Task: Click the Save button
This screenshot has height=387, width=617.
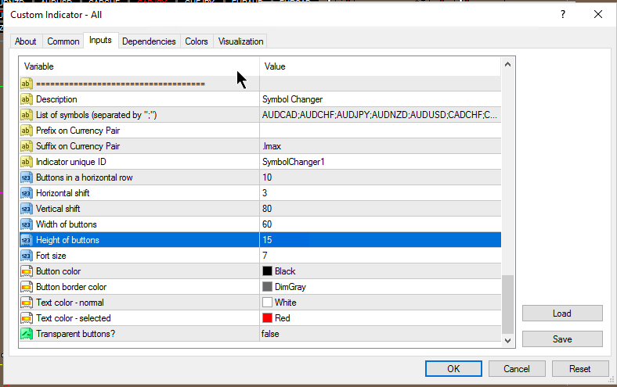Action: pos(562,339)
